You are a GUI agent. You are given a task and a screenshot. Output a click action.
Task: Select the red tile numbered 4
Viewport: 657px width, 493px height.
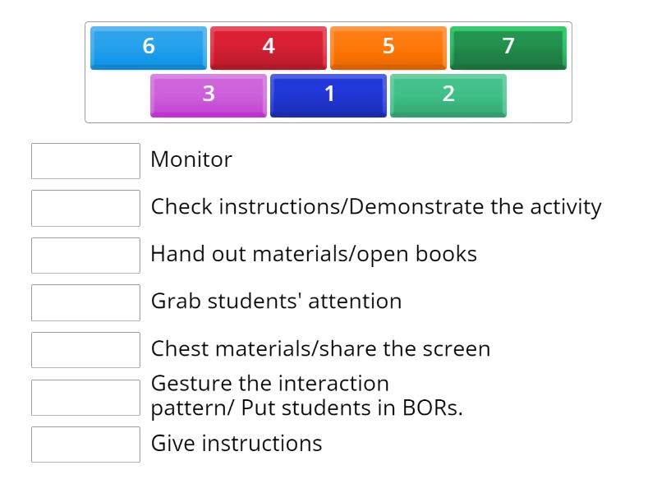(268, 48)
